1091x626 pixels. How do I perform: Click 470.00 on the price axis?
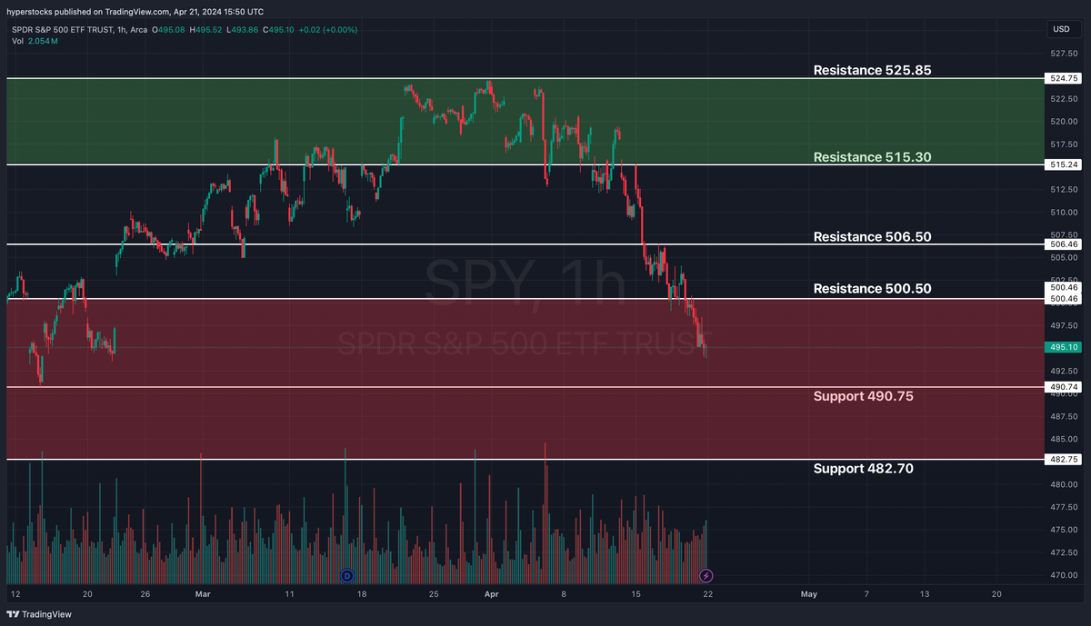[x=1064, y=575]
